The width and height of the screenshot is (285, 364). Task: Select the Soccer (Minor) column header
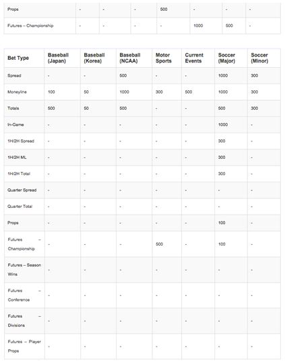(x=259, y=58)
